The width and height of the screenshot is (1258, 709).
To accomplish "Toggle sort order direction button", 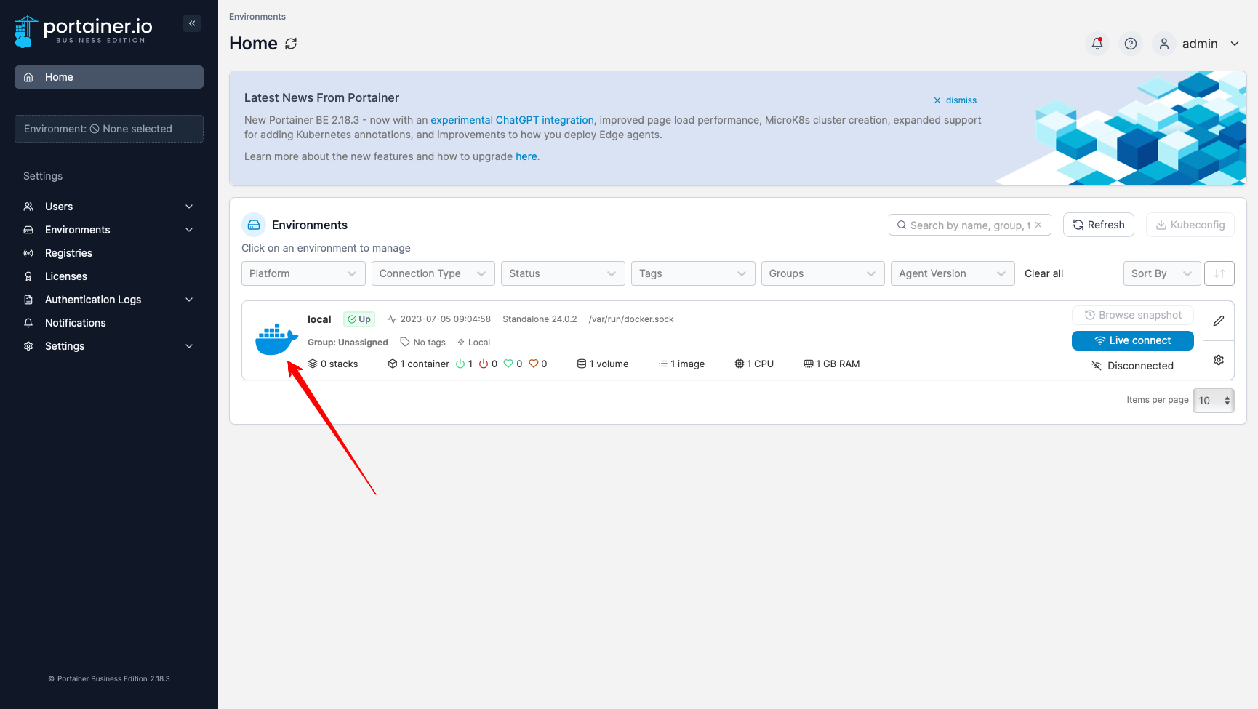I will 1219,273.
